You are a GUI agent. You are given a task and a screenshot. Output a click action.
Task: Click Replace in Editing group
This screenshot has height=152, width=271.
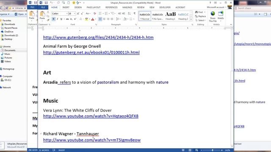[200, 16]
